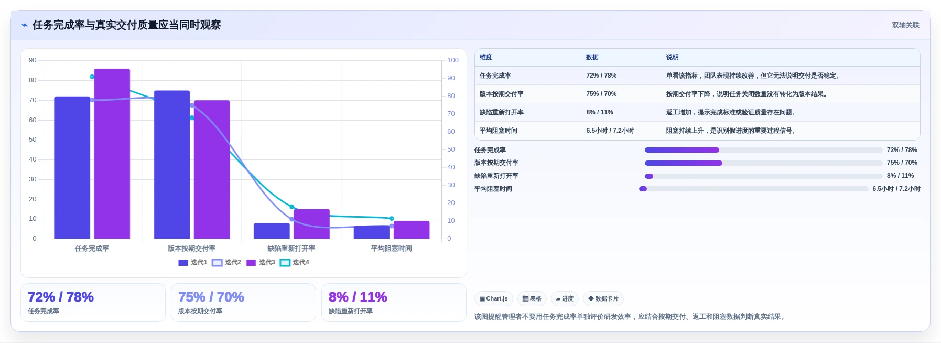Click the 8% / 11% stat card
The image size is (941, 343).
click(x=394, y=303)
